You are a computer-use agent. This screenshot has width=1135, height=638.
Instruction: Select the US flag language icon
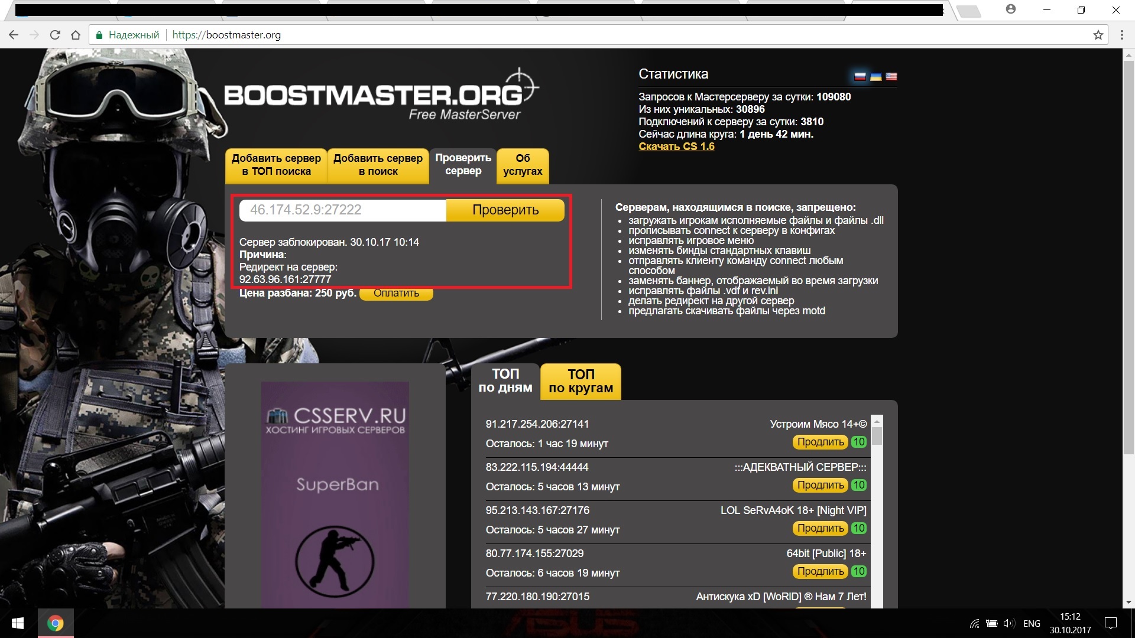(x=891, y=76)
